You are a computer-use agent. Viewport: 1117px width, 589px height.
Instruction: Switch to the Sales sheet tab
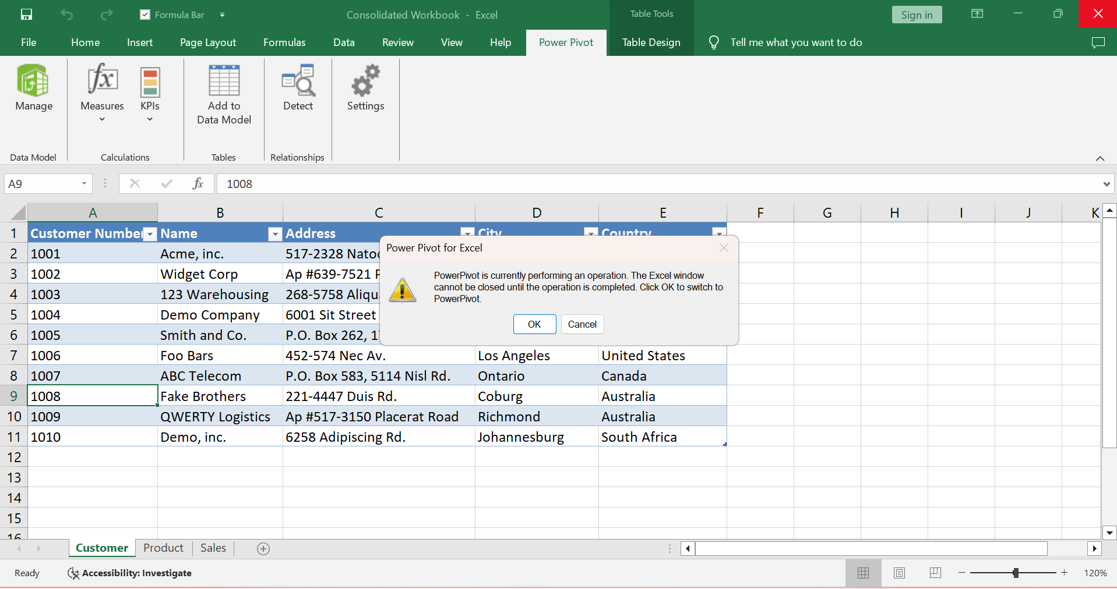(213, 548)
